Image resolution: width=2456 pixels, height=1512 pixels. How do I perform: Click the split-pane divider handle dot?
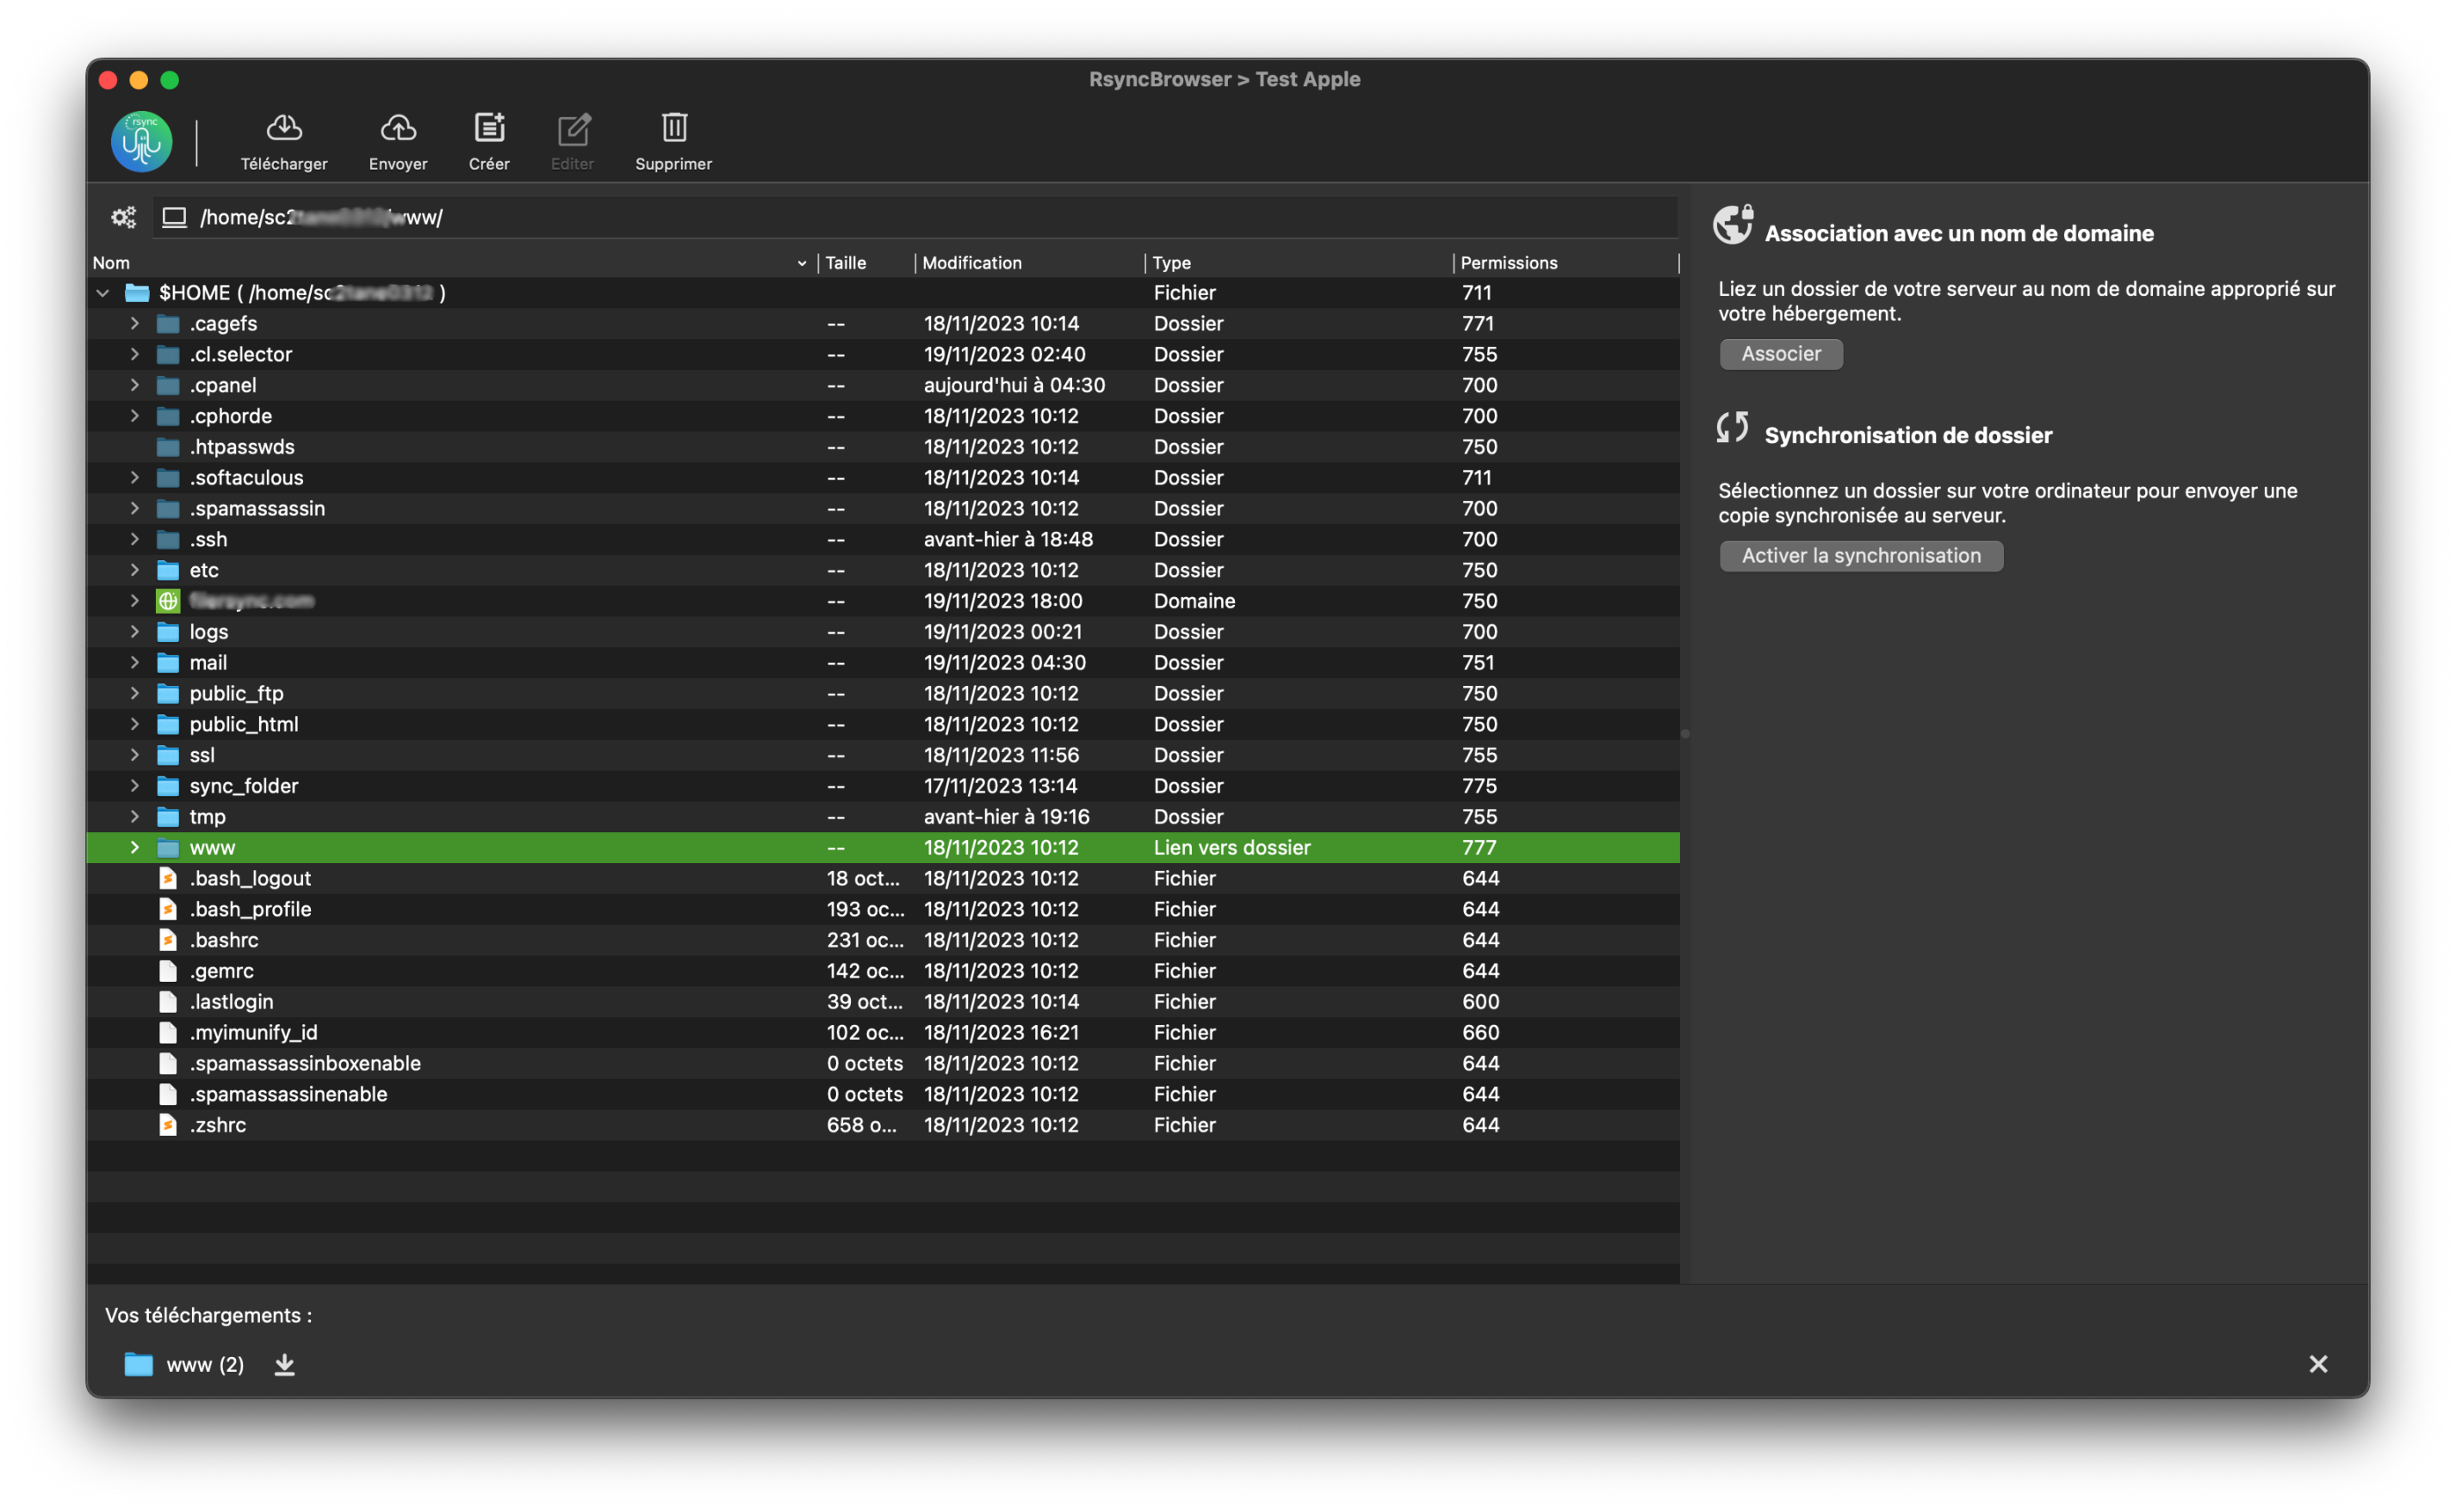coord(1684,734)
